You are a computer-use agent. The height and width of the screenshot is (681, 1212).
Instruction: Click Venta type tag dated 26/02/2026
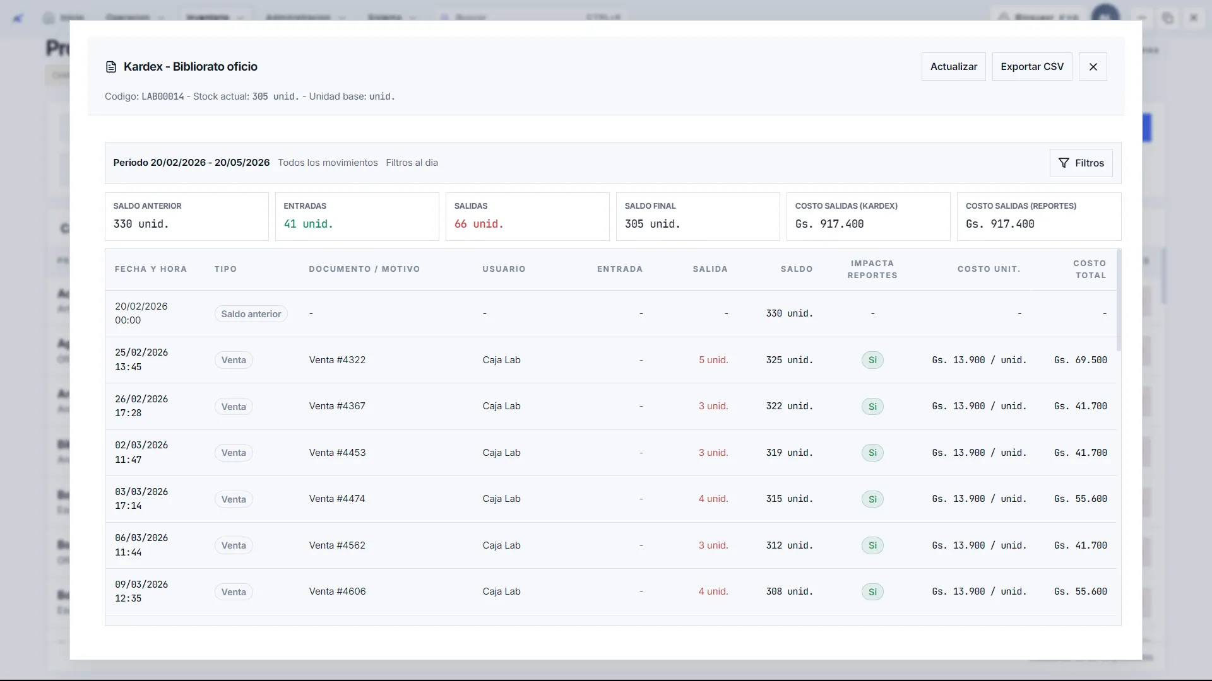(x=234, y=407)
